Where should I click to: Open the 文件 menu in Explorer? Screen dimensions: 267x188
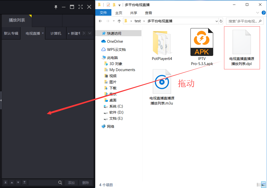click(103, 12)
